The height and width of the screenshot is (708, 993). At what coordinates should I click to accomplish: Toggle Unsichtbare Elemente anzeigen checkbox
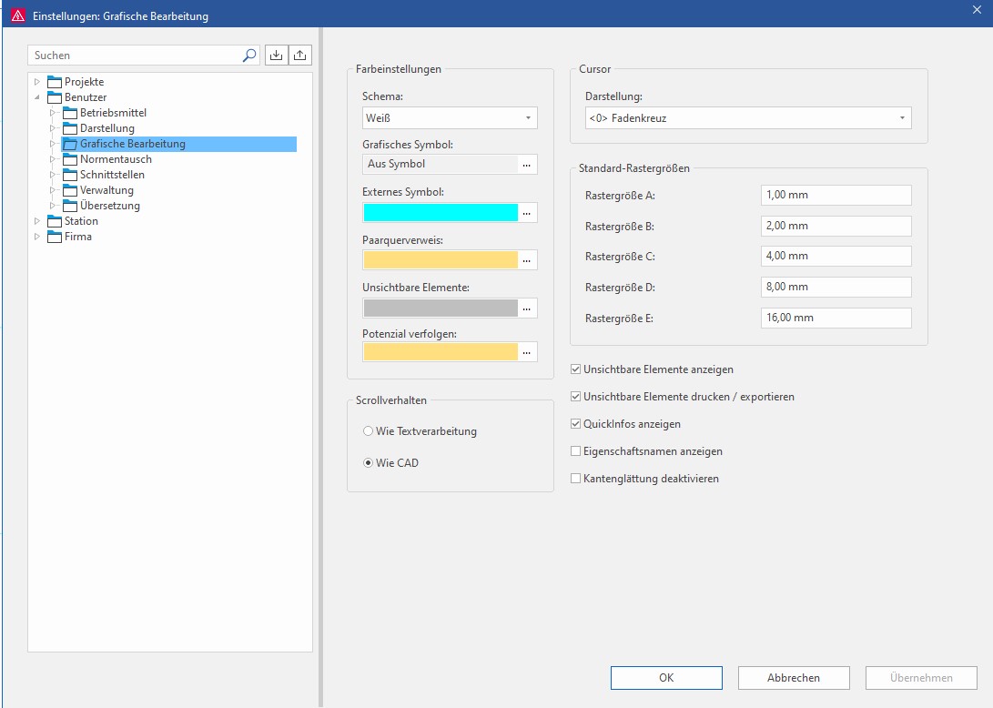(575, 369)
